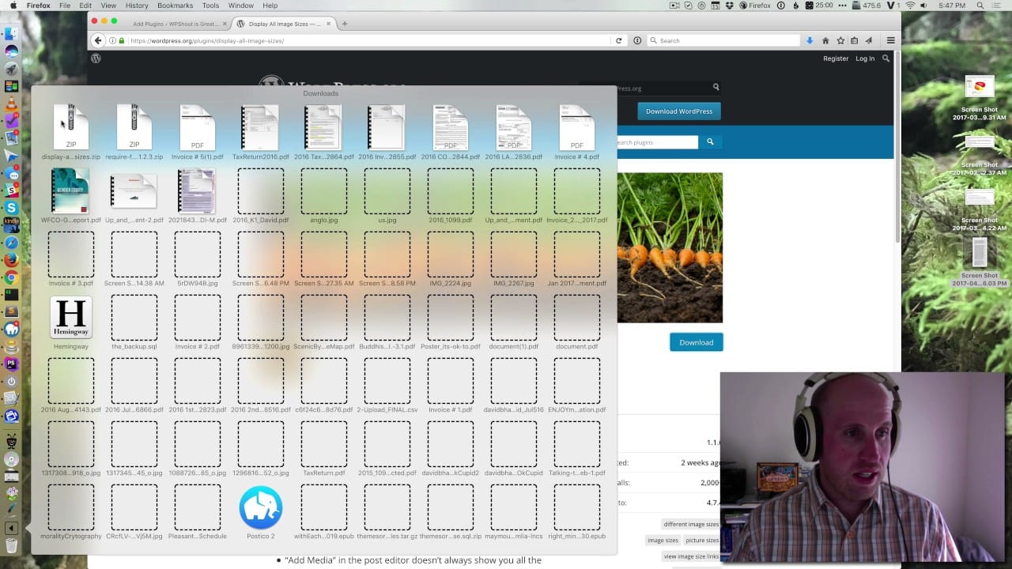Click the WordPress search magnifier in admin bar

(885, 58)
